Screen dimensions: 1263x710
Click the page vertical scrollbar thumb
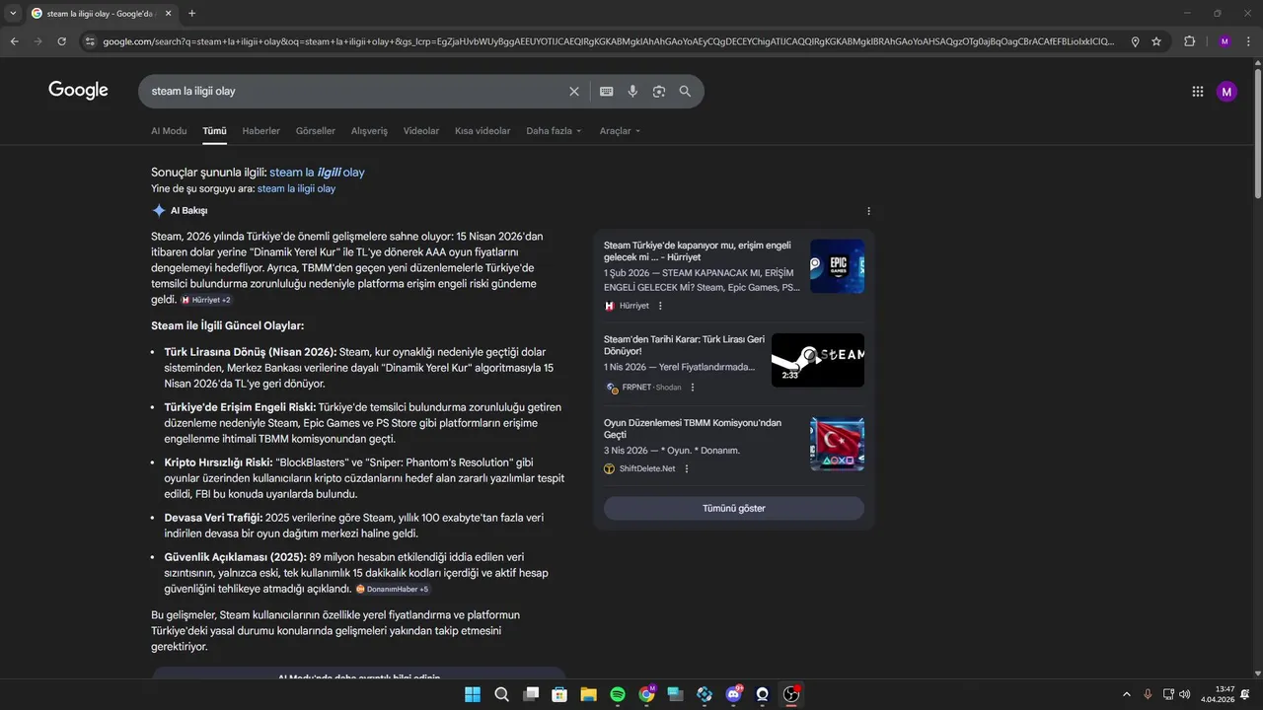coord(1256,133)
